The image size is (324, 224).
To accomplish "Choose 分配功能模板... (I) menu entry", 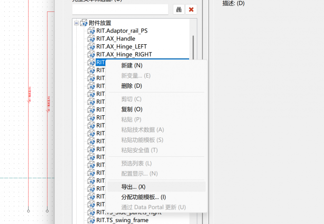I will (156, 197).
